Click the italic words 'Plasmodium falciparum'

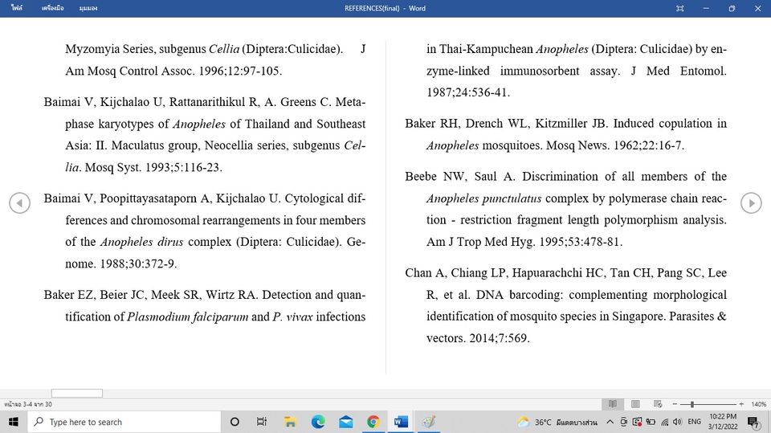pyautogui.click(x=188, y=317)
